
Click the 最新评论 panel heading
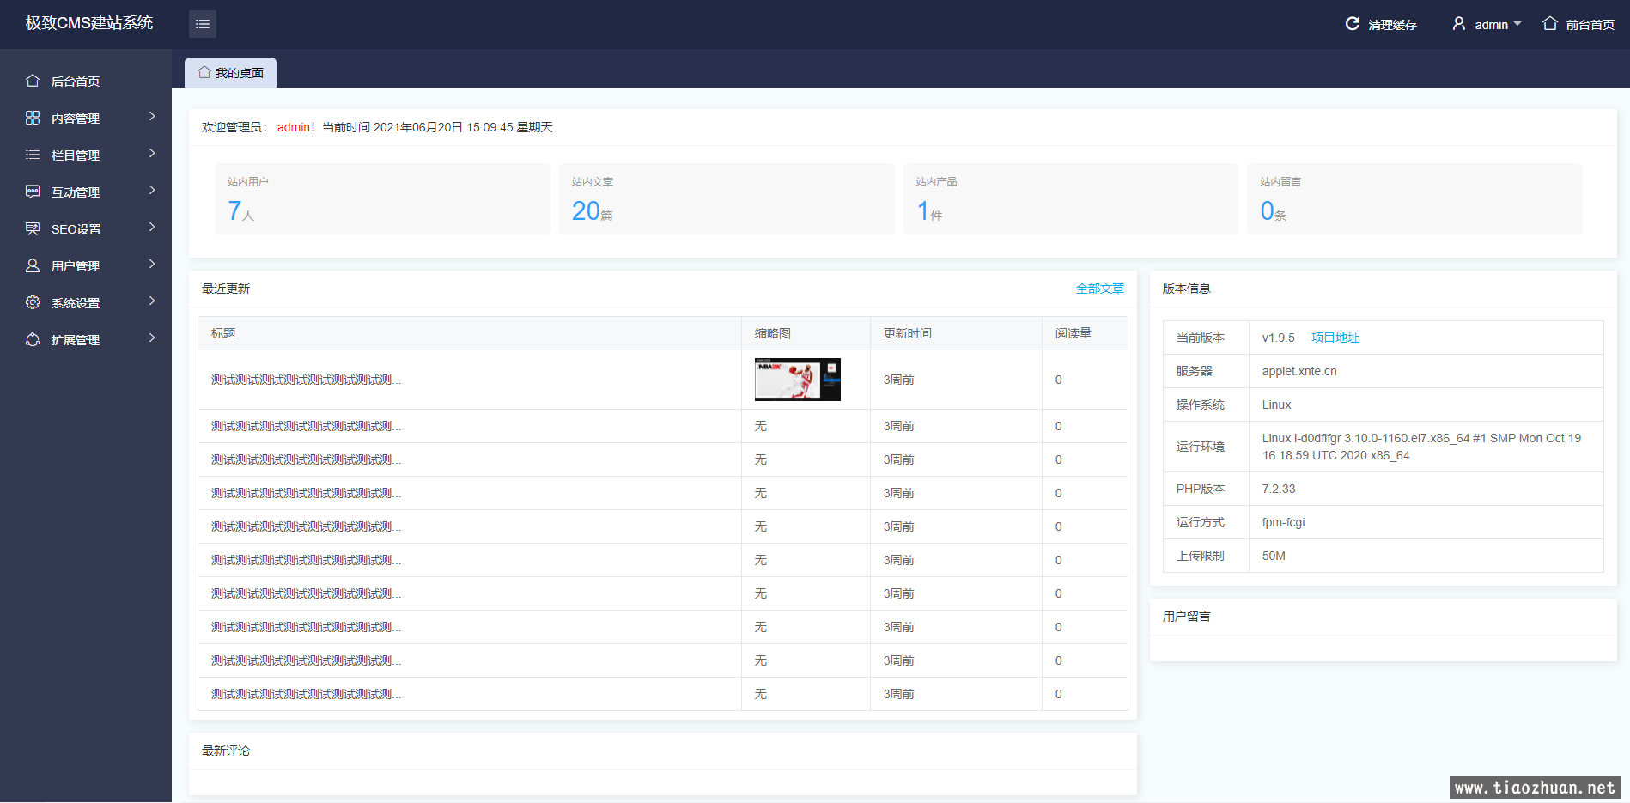[226, 751]
